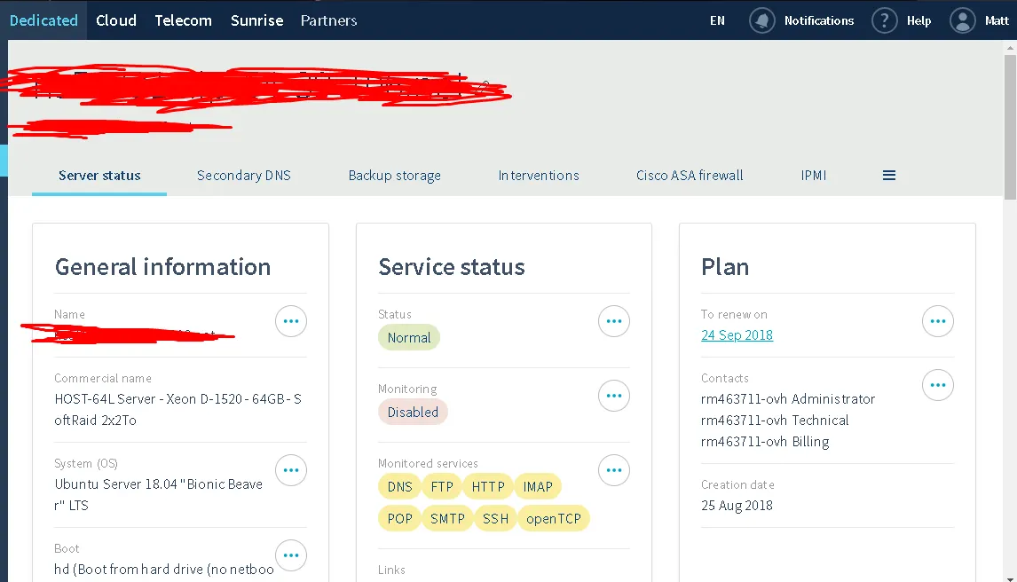Screen dimensions: 1017x582
Task: Go to the Cisco ASA firewall tab
Action: pyautogui.click(x=690, y=176)
